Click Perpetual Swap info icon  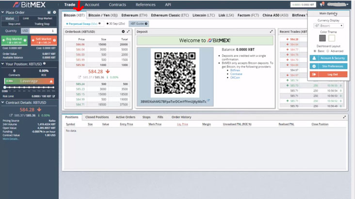[99, 23]
